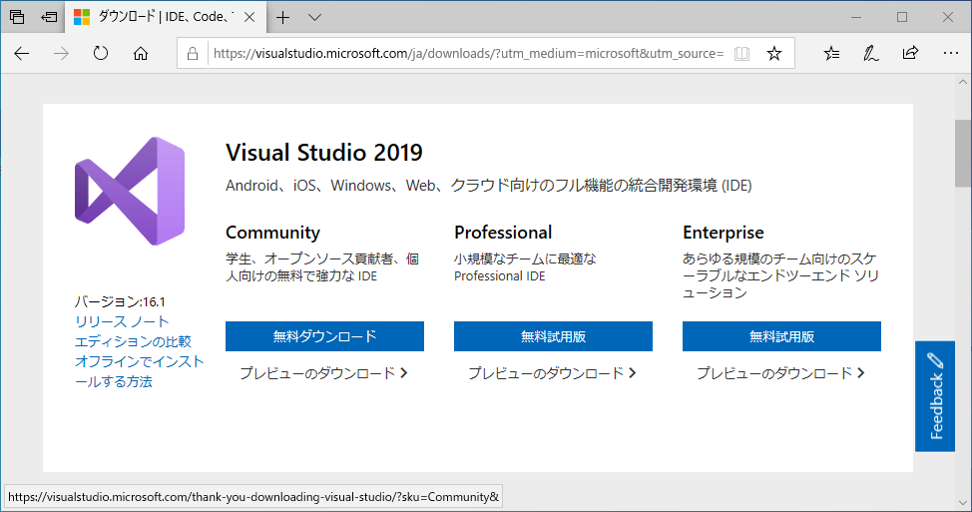Viewport: 972px width, 512px height.
Task: Open リリース ノート link
Action: [122, 321]
